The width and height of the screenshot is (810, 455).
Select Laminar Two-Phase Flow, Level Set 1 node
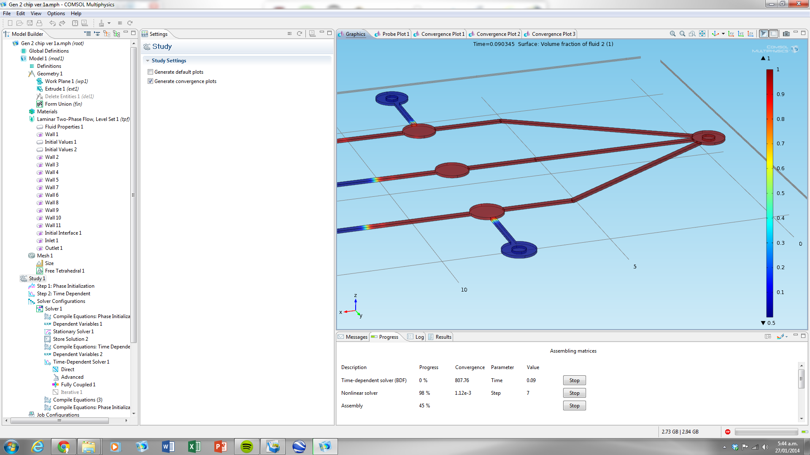83,119
